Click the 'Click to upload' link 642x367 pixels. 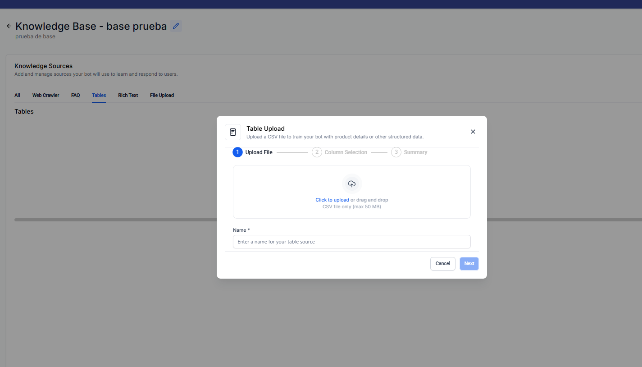click(332, 200)
